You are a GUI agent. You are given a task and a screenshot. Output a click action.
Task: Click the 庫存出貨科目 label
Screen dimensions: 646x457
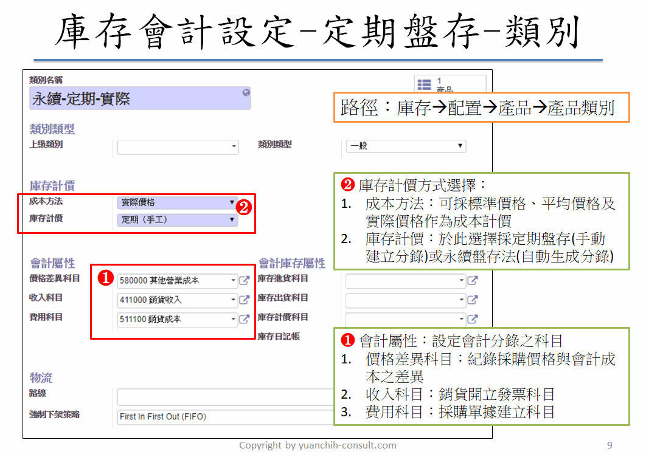pyautogui.click(x=283, y=298)
